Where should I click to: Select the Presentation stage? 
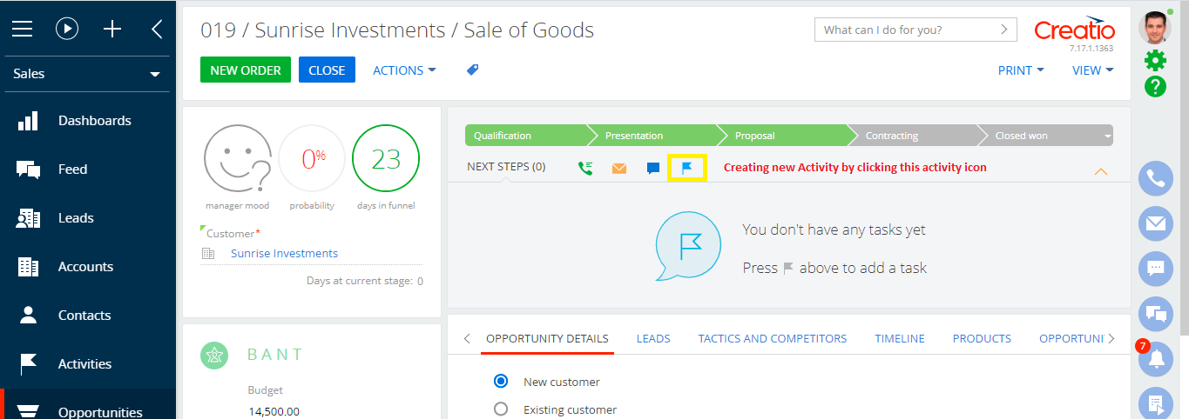[x=656, y=136]
